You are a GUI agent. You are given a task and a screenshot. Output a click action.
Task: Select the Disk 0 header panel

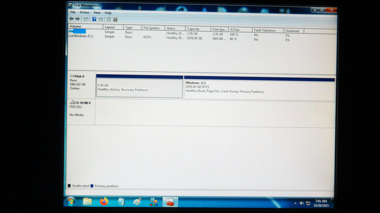click(81, 85)
